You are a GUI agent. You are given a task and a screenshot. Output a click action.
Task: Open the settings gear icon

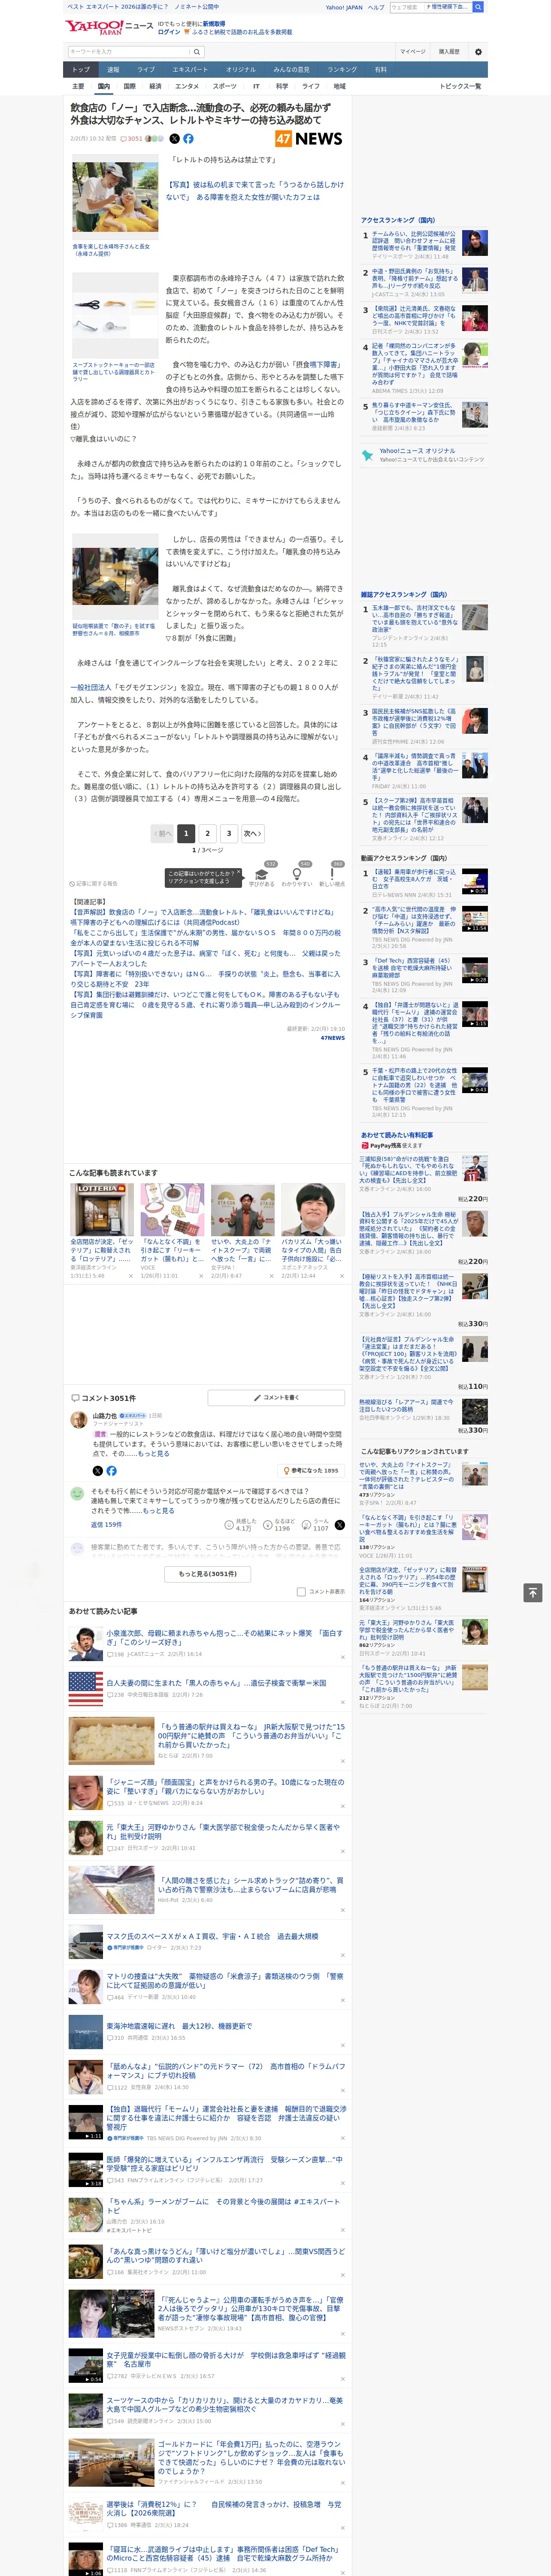coord(478,52)
